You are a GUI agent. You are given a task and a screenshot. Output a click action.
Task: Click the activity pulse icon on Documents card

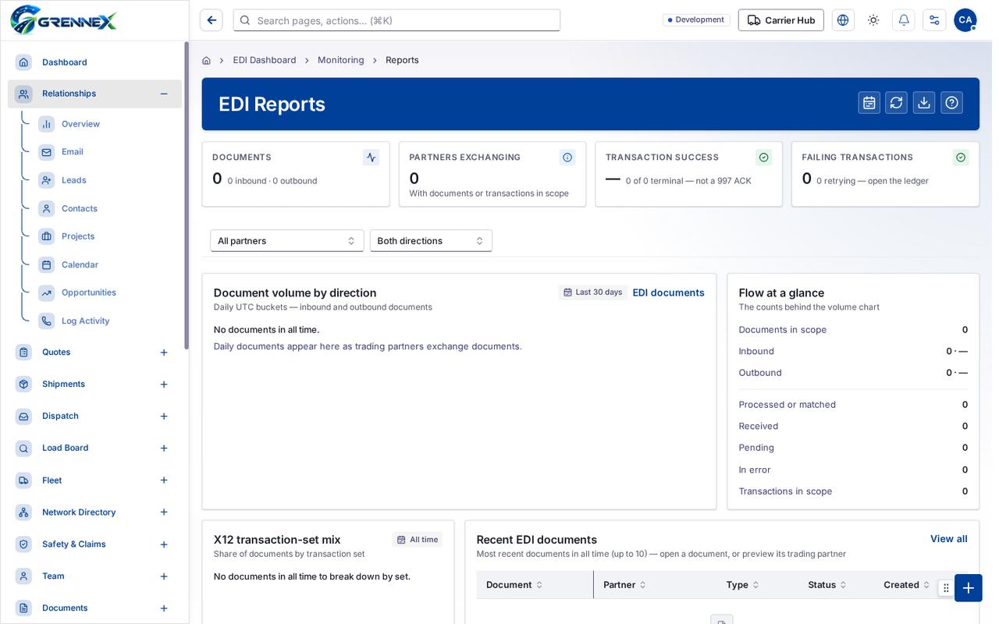[372, 158]
